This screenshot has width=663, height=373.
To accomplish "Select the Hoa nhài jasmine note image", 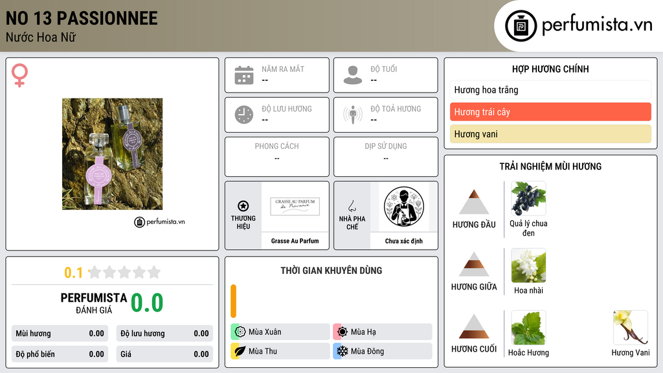I will [x=528, y=266].
